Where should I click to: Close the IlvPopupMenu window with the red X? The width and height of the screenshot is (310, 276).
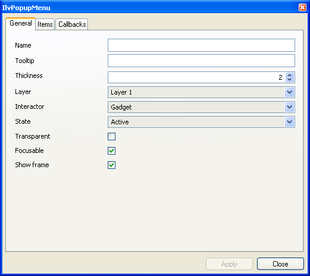[302, 8]
